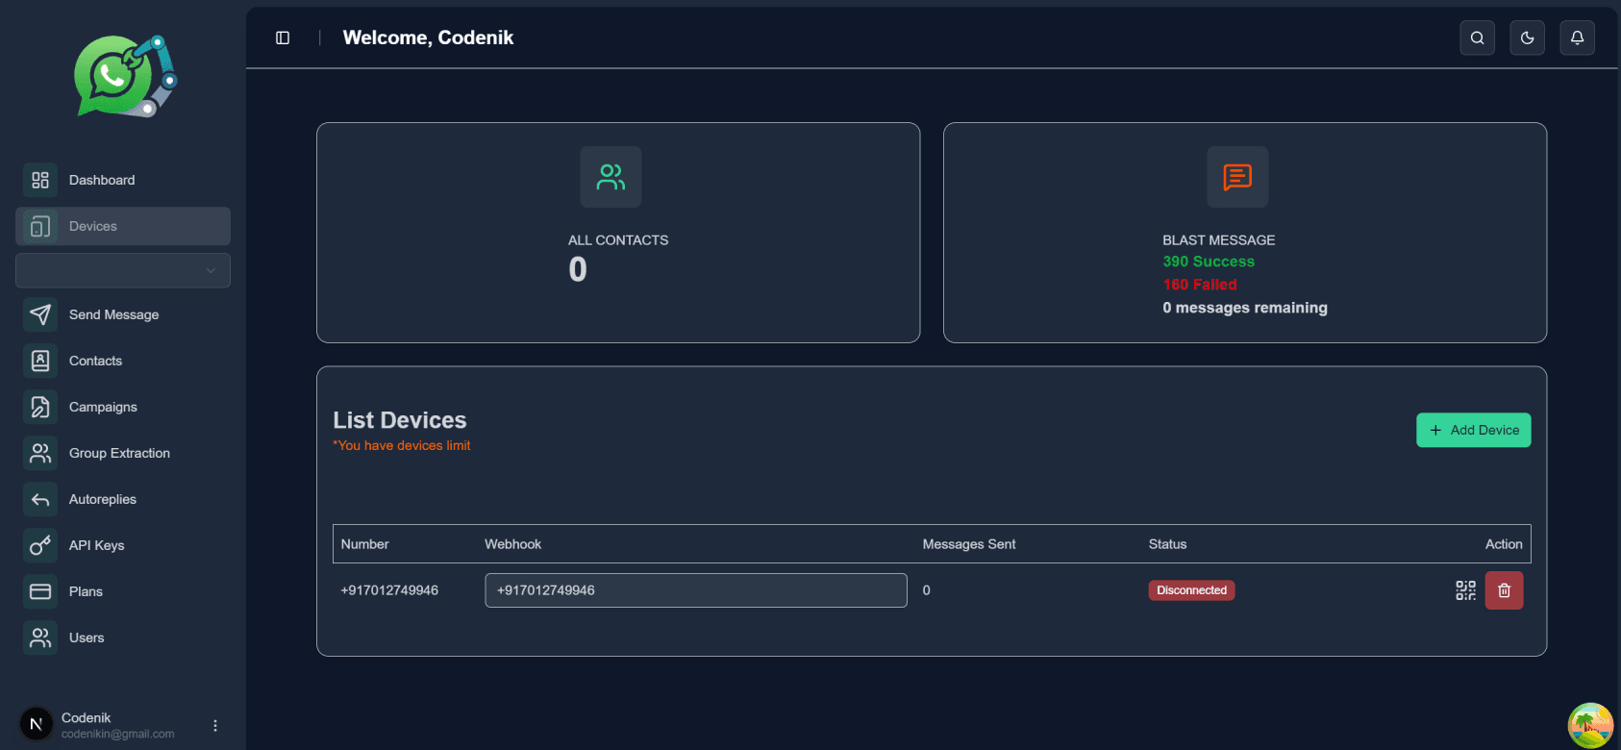Open Send Message menu item
Viewport: 1621px width, 750px height.
tap(123, 314)
